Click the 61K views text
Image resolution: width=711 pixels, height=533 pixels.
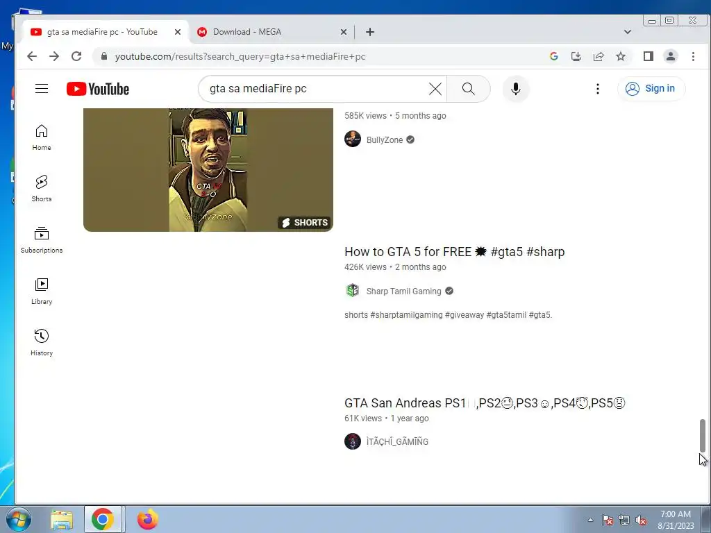point(363,418)
